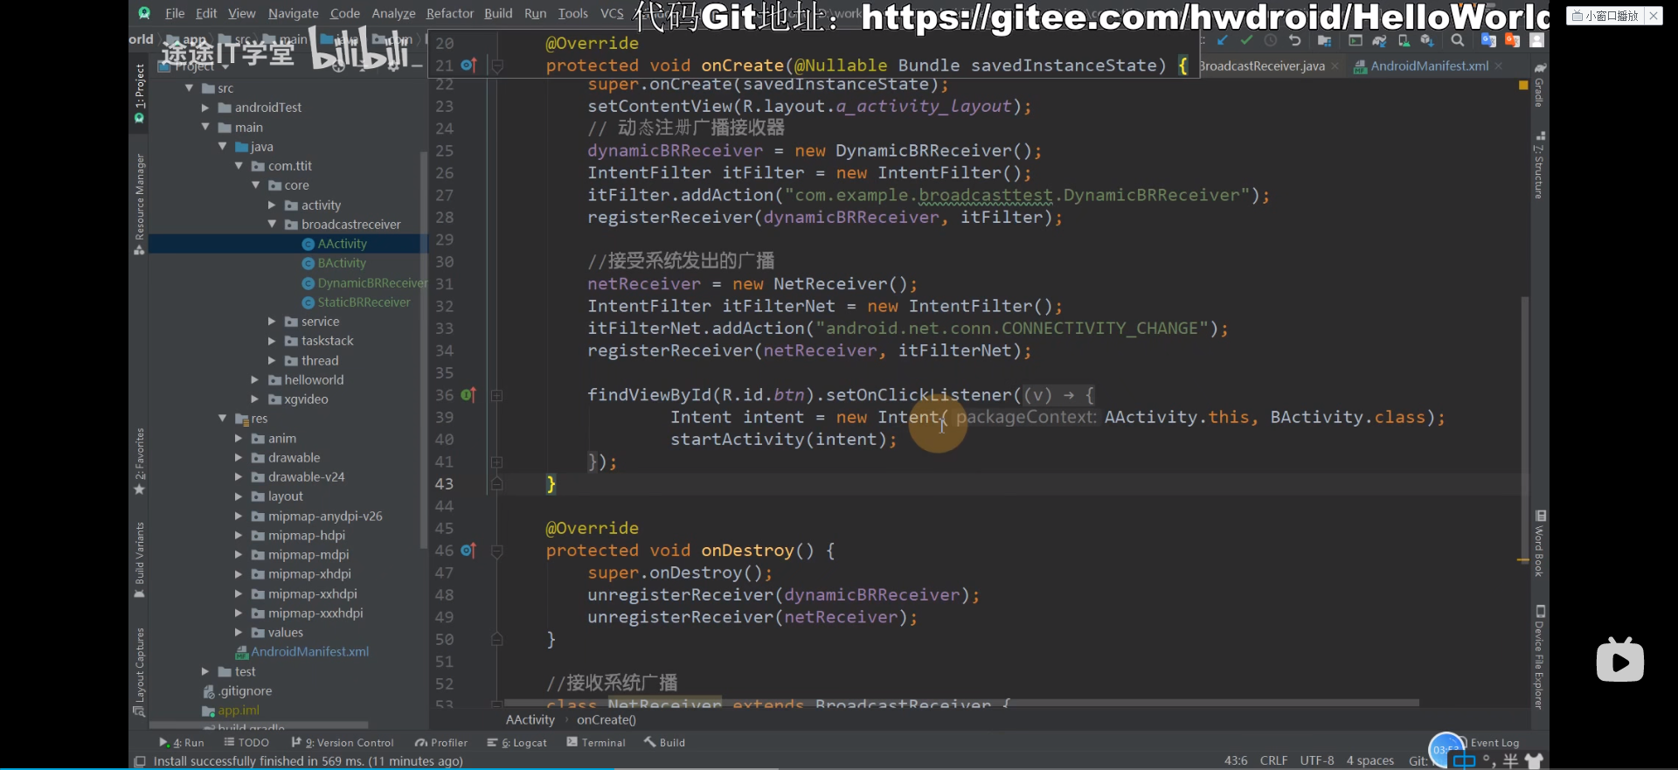Expand the drawable folder
Viewport: 1678px width, 770px height.
click(239, 458)
